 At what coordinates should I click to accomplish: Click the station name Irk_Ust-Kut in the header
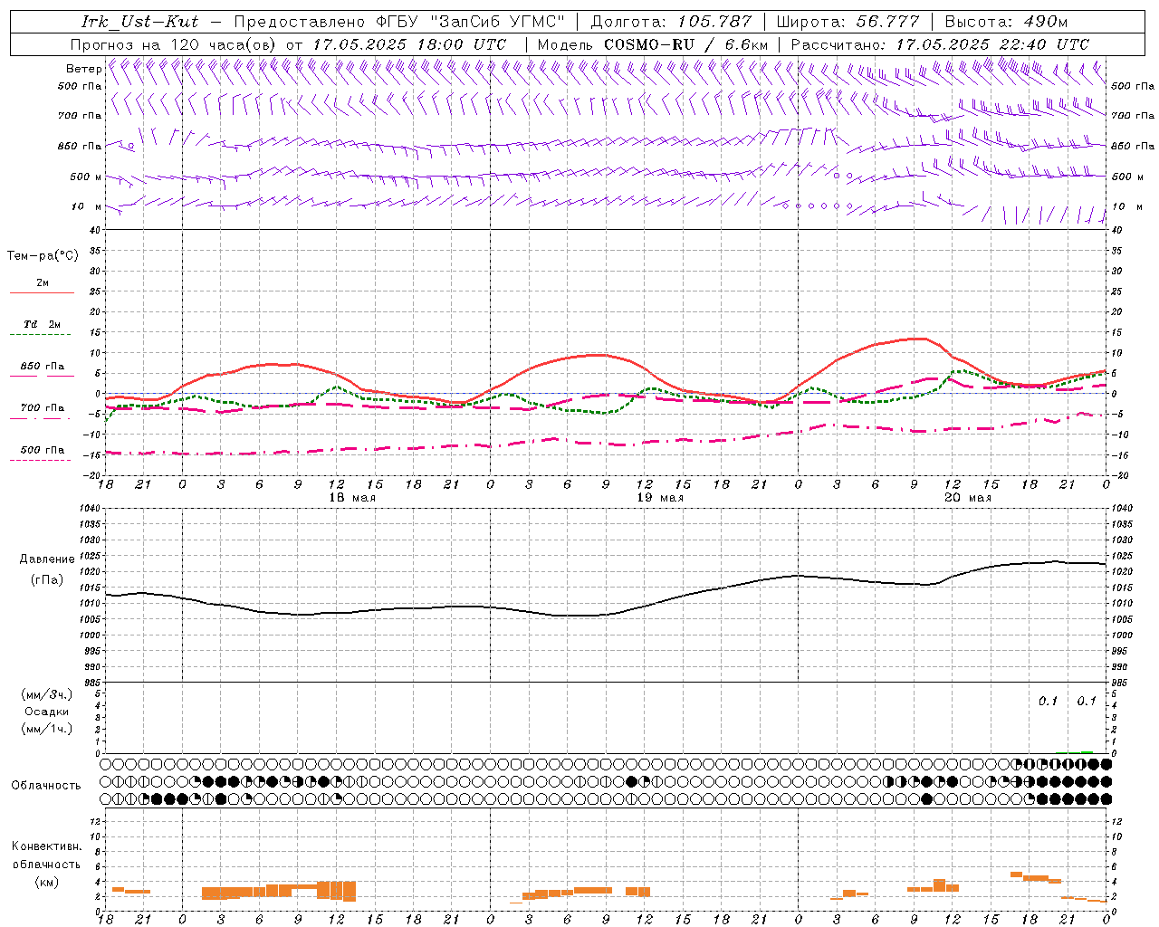(x=139, y=22)
